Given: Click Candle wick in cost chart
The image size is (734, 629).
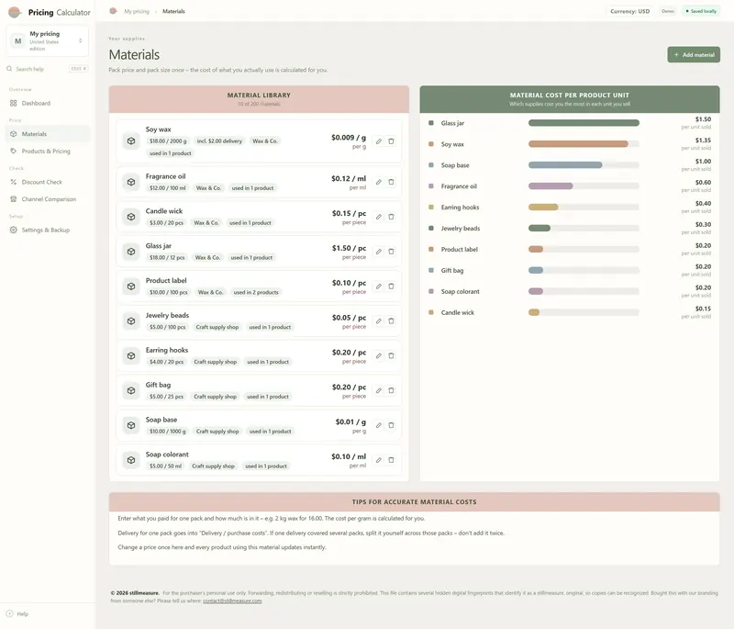Looking at the screenshot, I should pyautogui.click(x=457, y=312).
